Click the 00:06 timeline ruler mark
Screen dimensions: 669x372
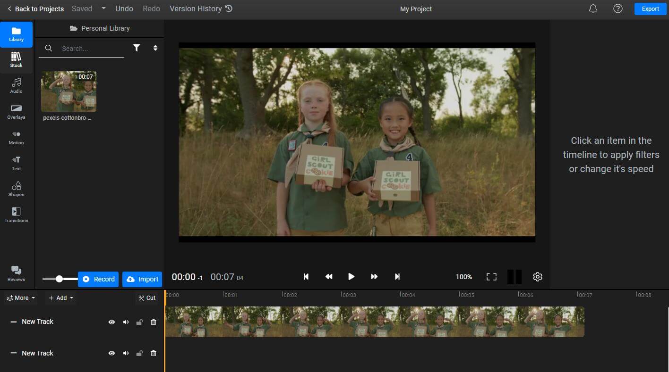(x=526, y=295)
